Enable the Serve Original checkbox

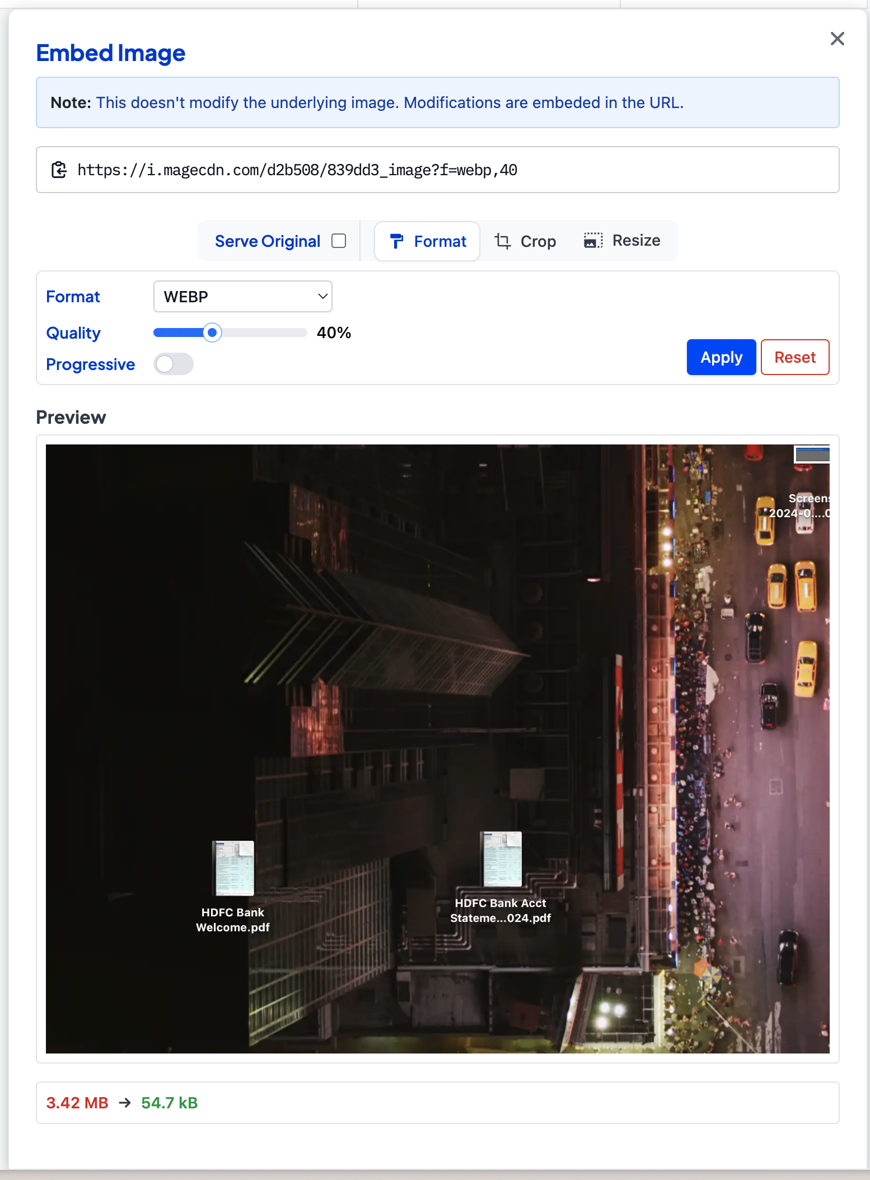(339, 241)
